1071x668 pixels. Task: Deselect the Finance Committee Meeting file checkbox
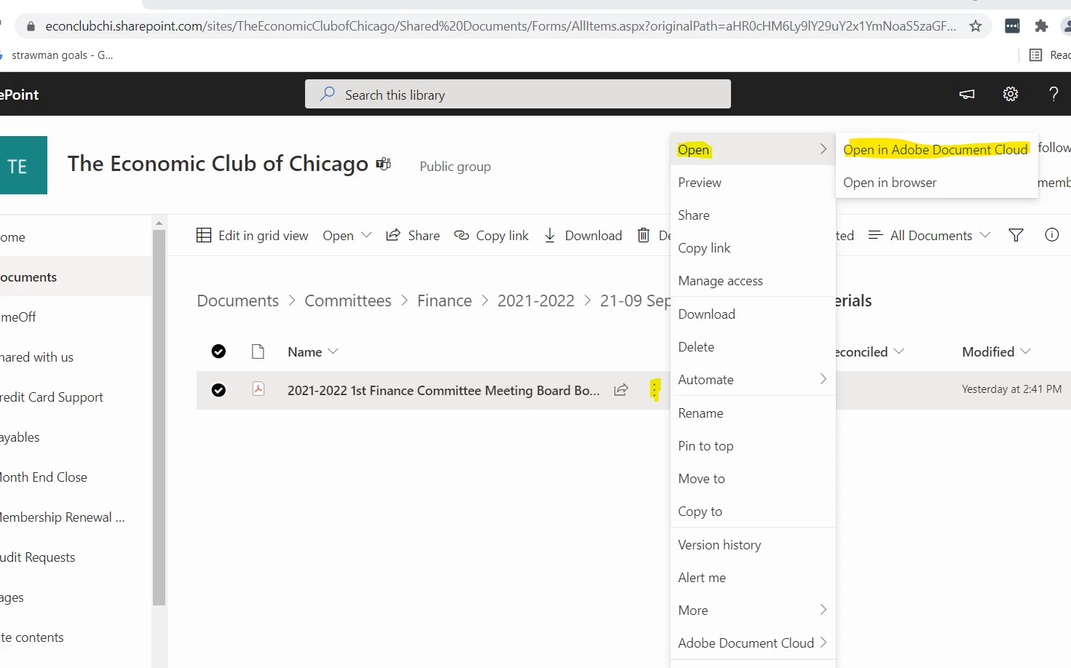coord(218,390)
